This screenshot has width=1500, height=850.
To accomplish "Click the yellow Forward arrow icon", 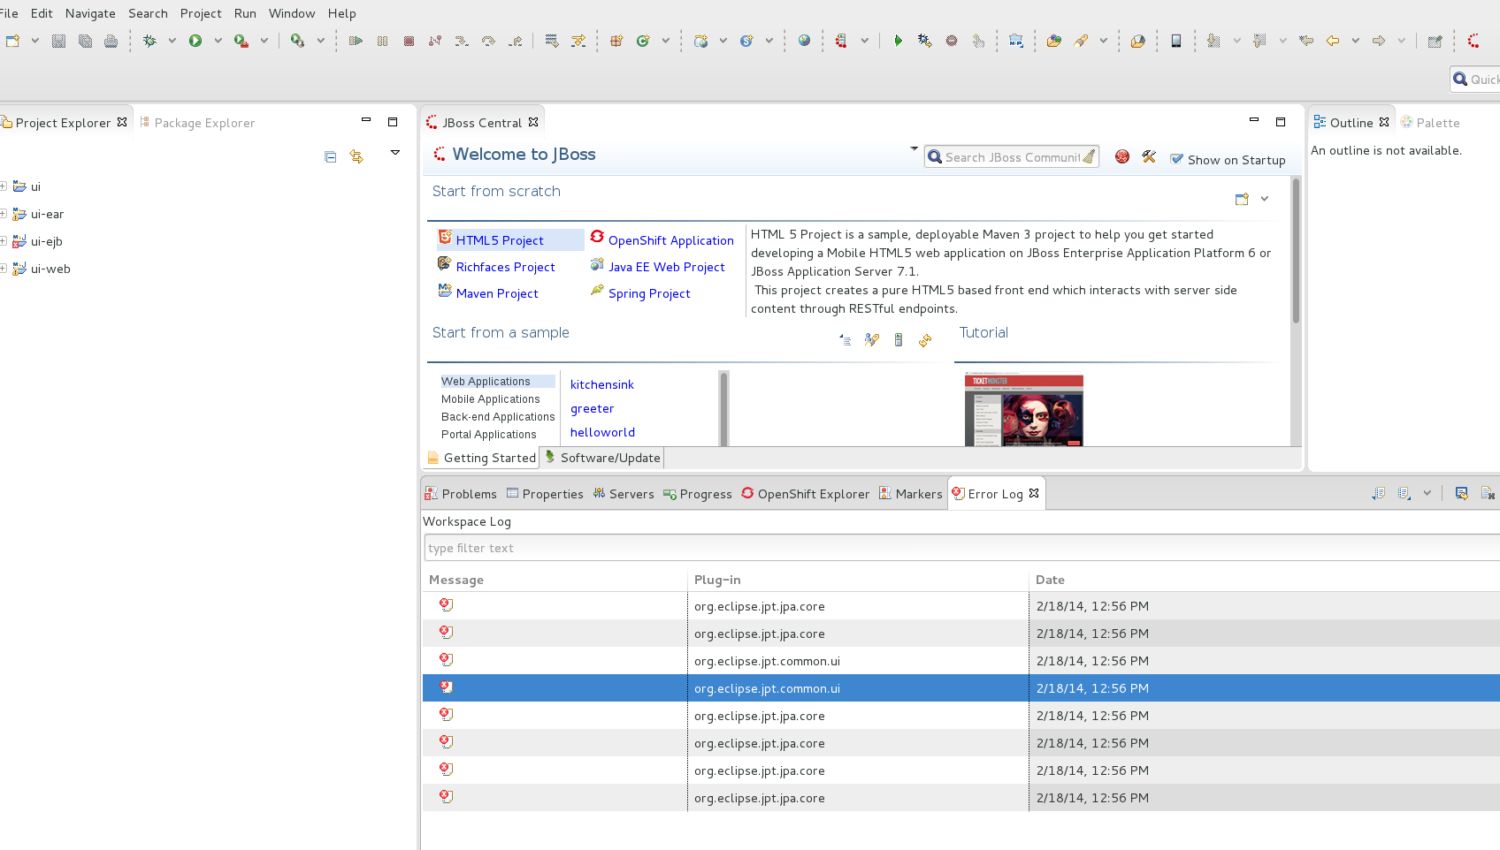I will (x=1379, y=41).
